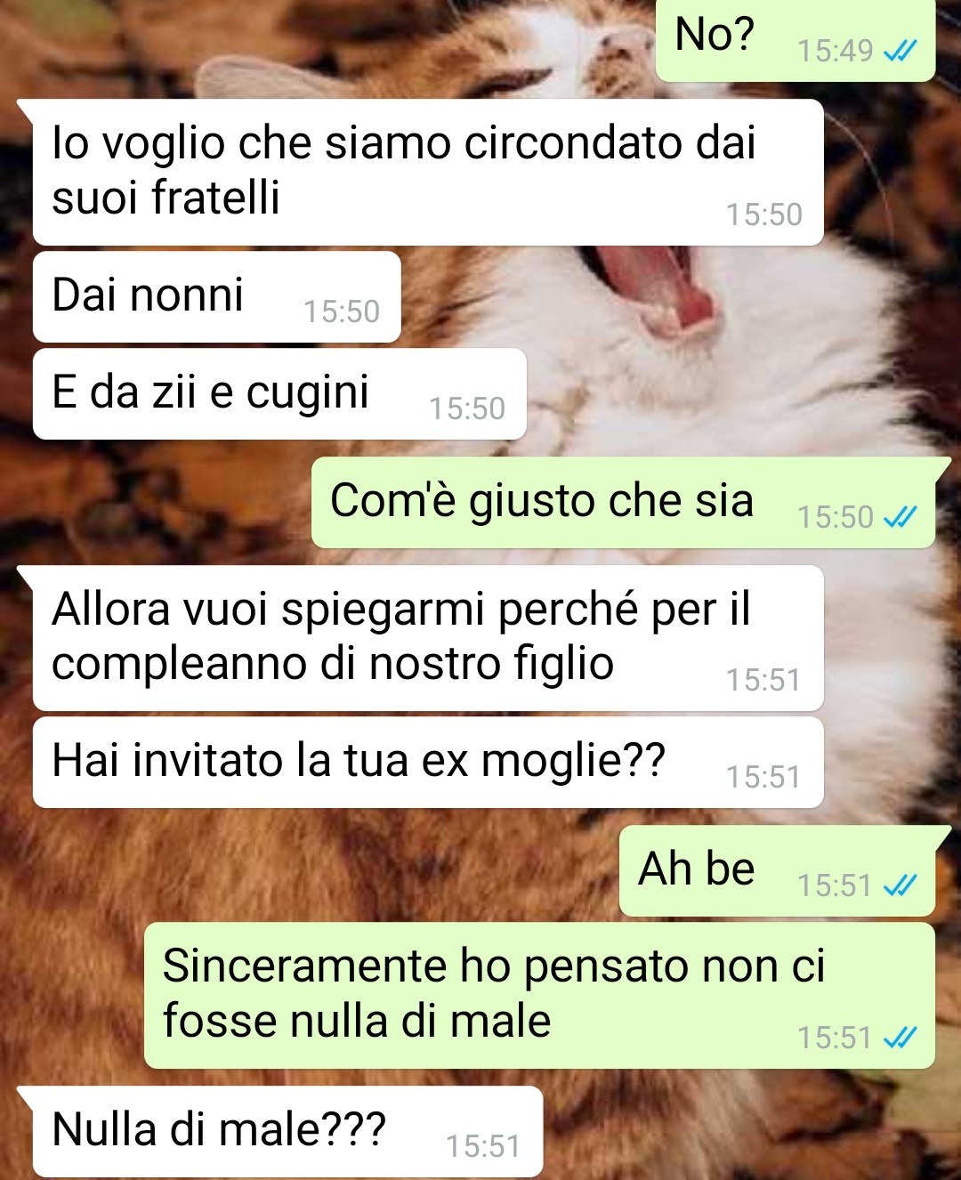Select 'Hai invitato la tua ex moglie??' message
The width and height of the screenshot is (961, 1180).
(x=428, y=763)
